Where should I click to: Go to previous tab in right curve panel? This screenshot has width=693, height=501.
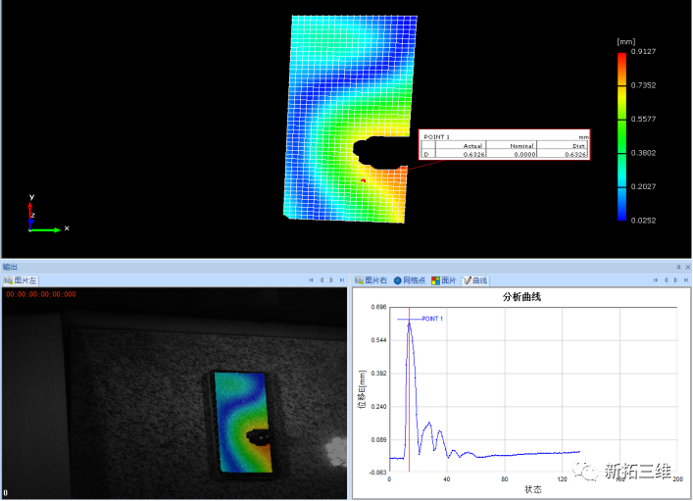[x=666, y=279]
